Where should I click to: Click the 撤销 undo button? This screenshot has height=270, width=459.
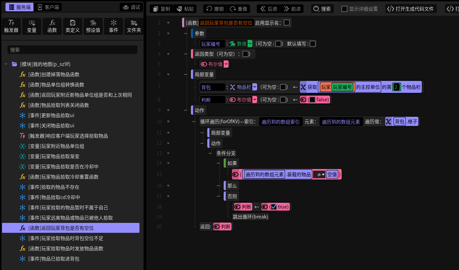click(x=215, y=9)
